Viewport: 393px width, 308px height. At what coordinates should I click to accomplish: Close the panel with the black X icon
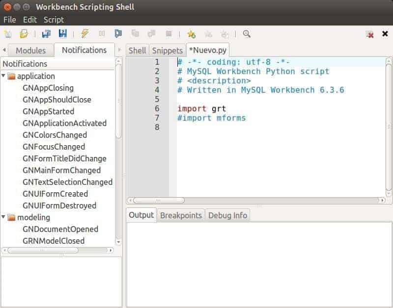point(385,33)
